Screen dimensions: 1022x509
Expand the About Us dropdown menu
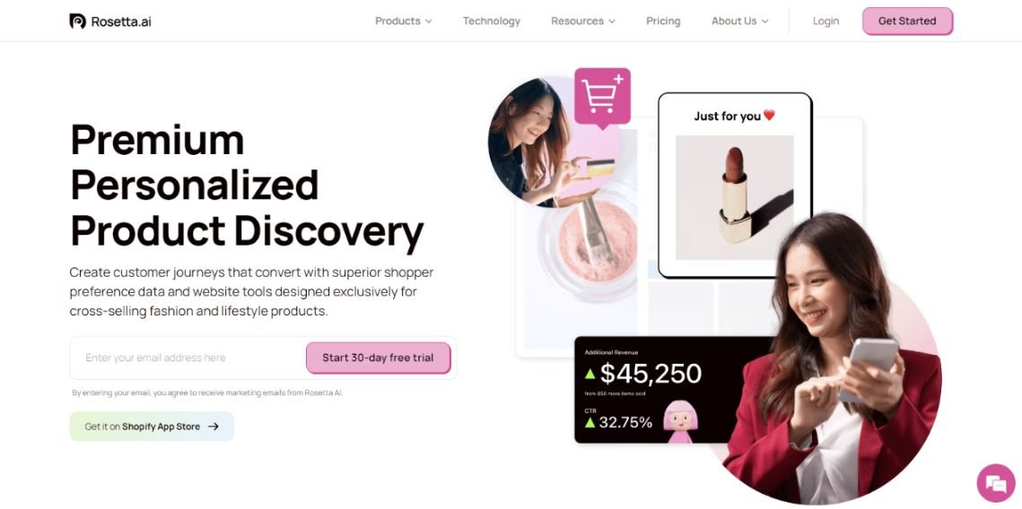[x=739, y=21]
